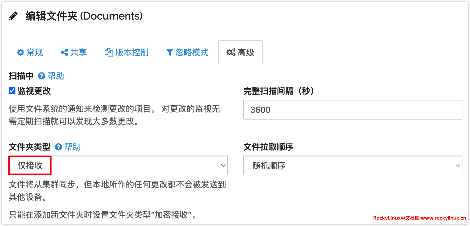This screenshot has height=226, width=470.
Task: Click the copy icon on 版本控制 tab
Action: (108, 52)
